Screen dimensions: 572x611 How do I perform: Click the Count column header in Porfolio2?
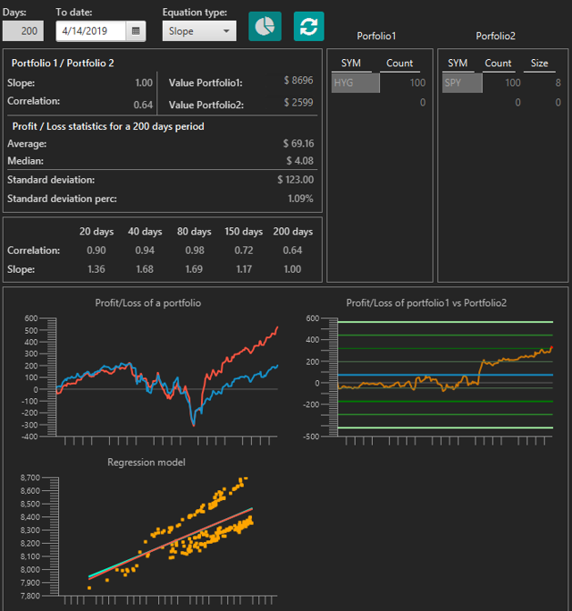498,64
